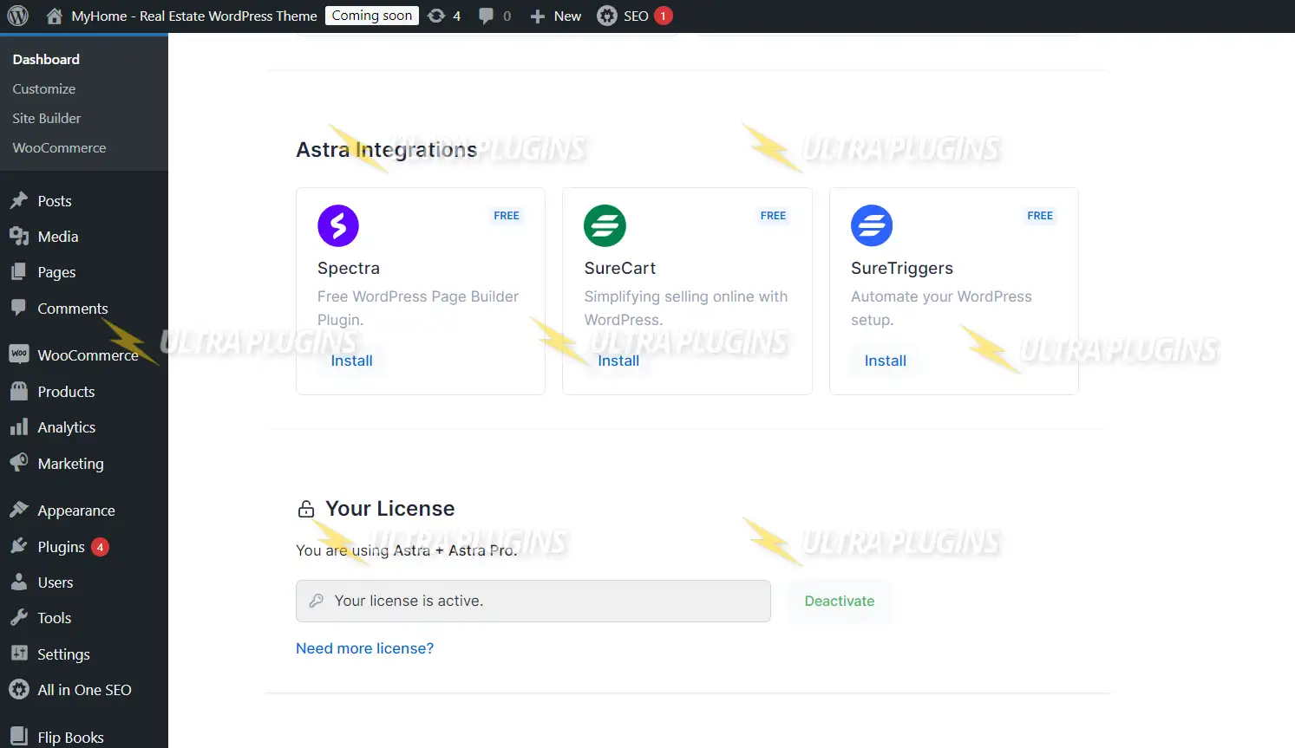The image size is (1295, 748).
Task: Install the SureCart plugin
Action: (618, 361)
